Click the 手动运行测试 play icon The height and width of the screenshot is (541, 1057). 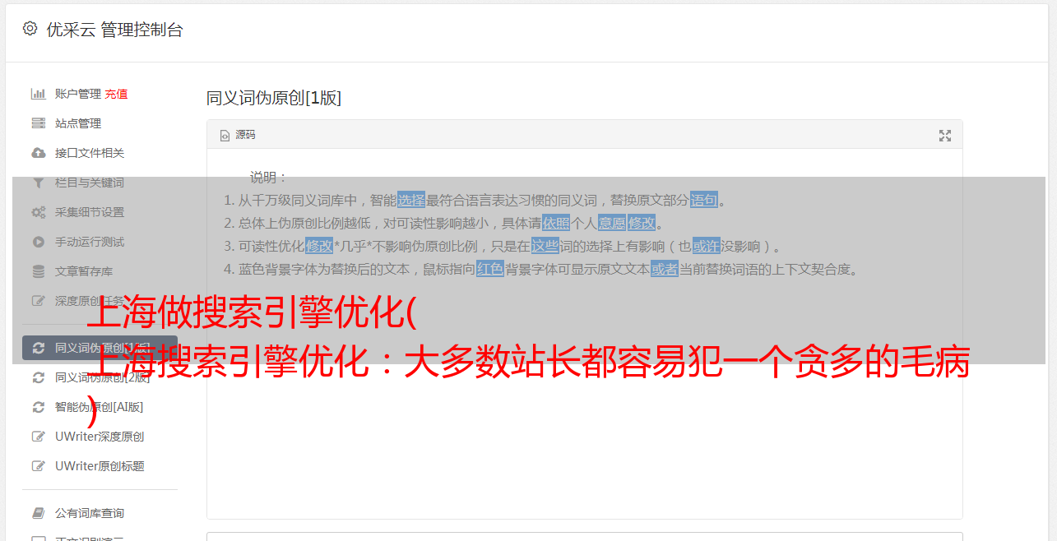38,242
